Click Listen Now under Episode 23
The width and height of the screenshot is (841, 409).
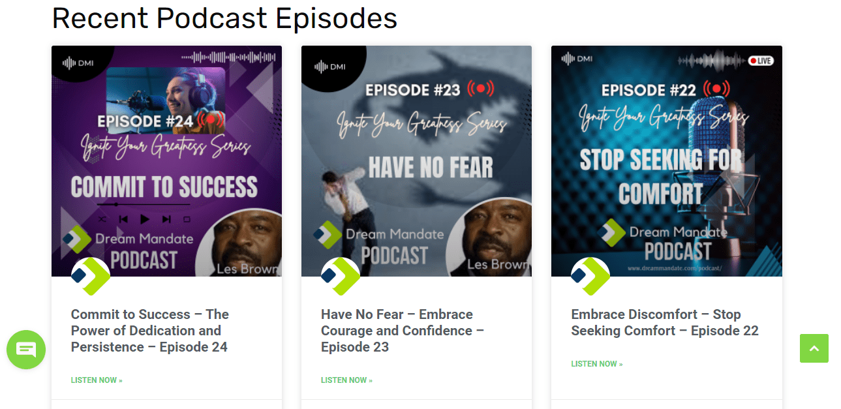point(346,380)
